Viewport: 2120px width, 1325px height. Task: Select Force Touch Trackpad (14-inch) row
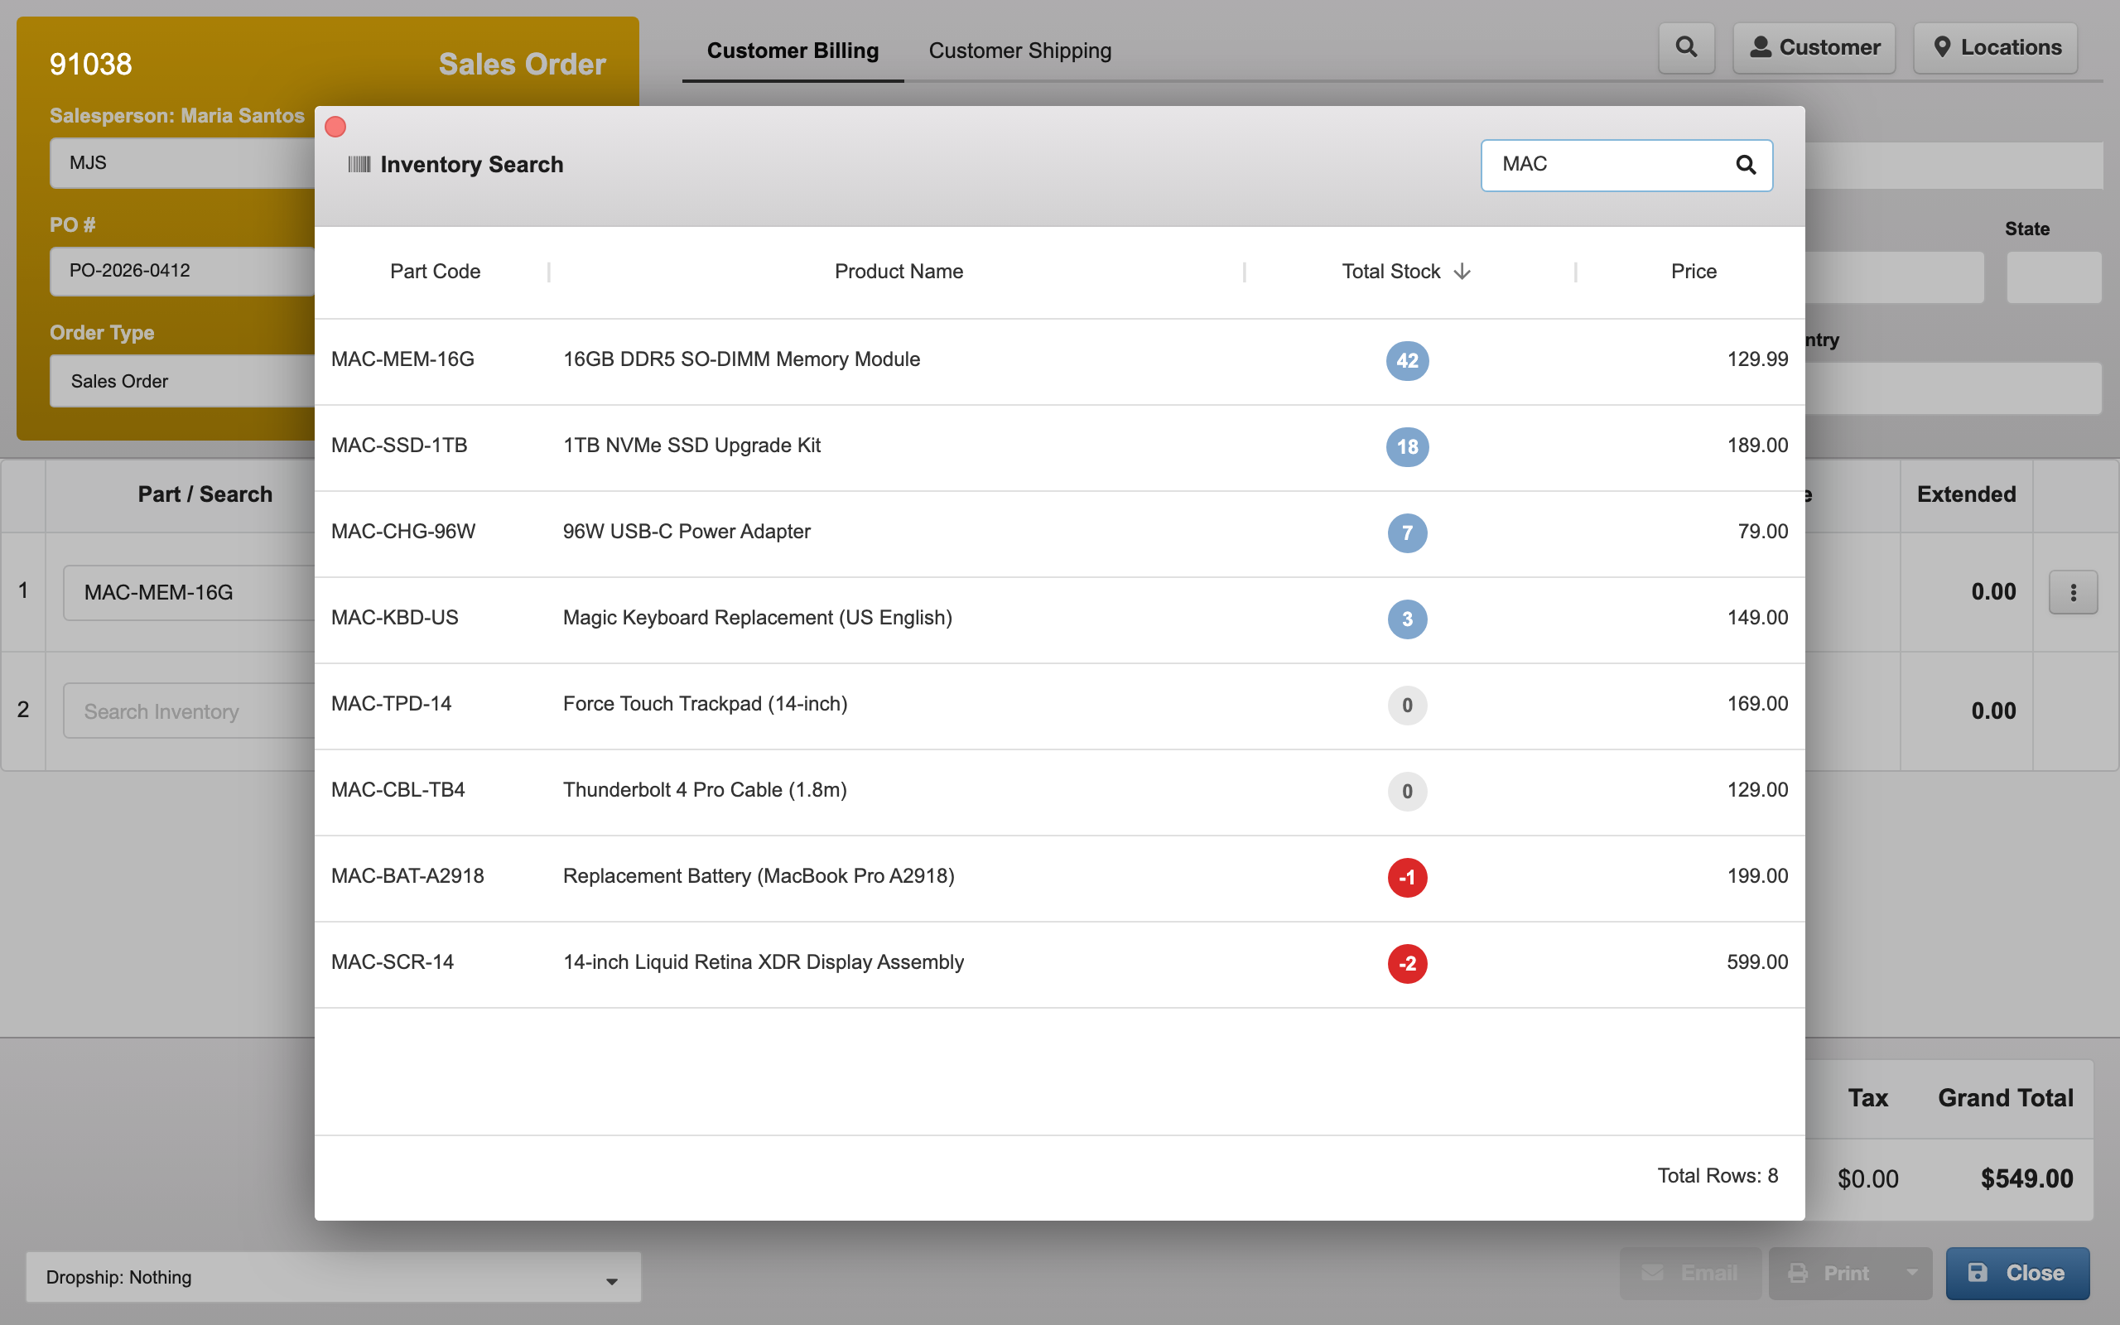[x=1059, y=705]
